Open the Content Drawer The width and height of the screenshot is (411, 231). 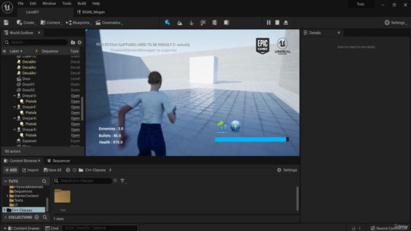(x=24, y=228)
